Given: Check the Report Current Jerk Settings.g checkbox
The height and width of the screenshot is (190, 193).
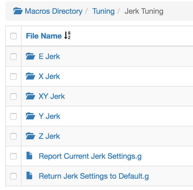Looking at the screenshot, I should tap(13, 156).
